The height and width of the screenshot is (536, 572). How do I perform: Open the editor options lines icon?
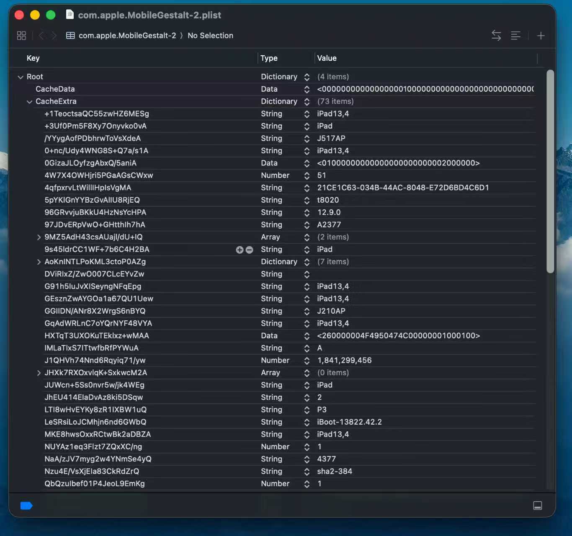(x=515, y=36)
